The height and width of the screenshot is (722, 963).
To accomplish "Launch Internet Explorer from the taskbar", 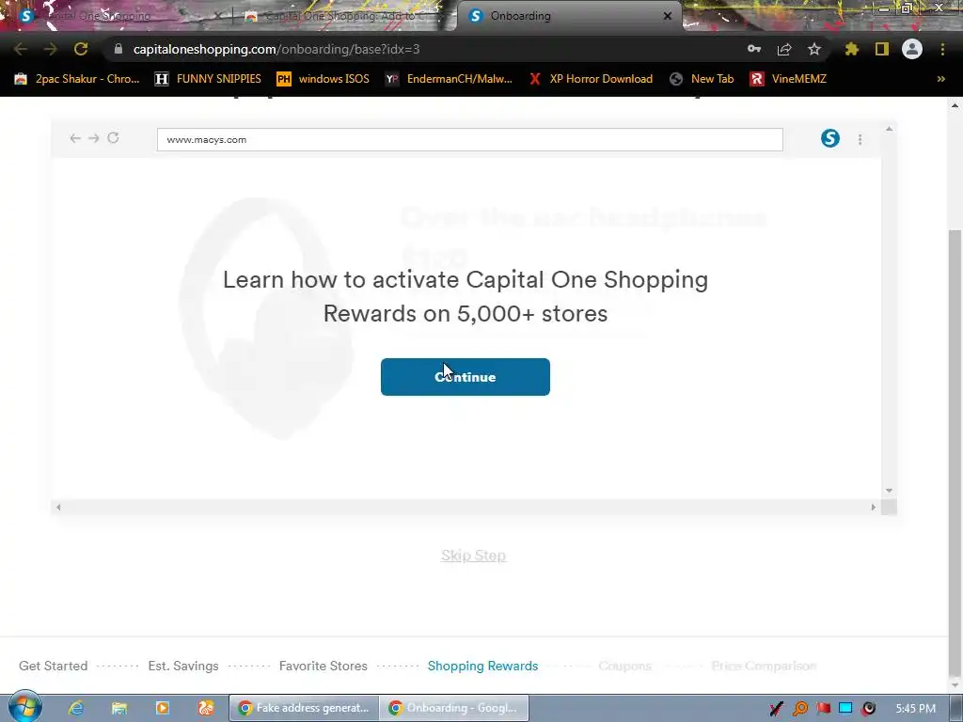I will (75, 708).
